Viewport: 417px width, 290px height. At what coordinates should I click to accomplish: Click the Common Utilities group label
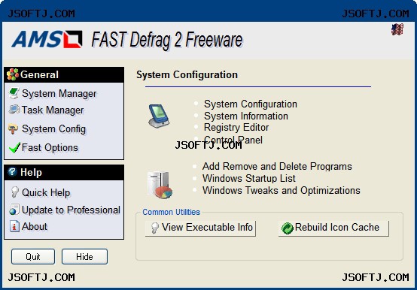[172, 212]
